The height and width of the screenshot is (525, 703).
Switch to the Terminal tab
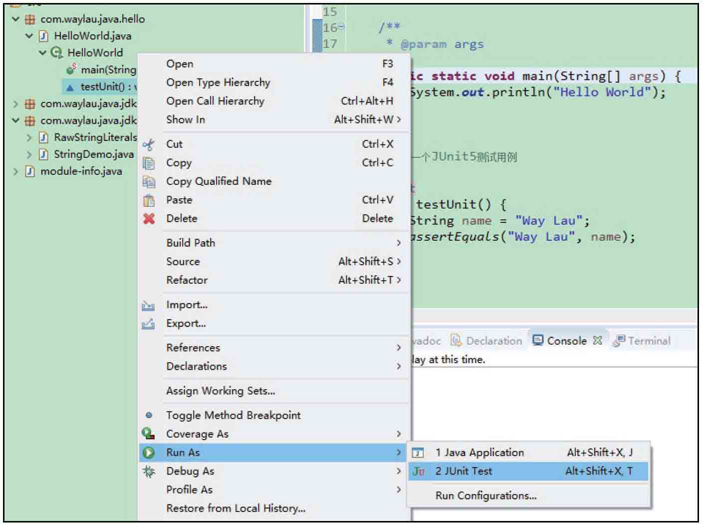(x=648, y=341)
